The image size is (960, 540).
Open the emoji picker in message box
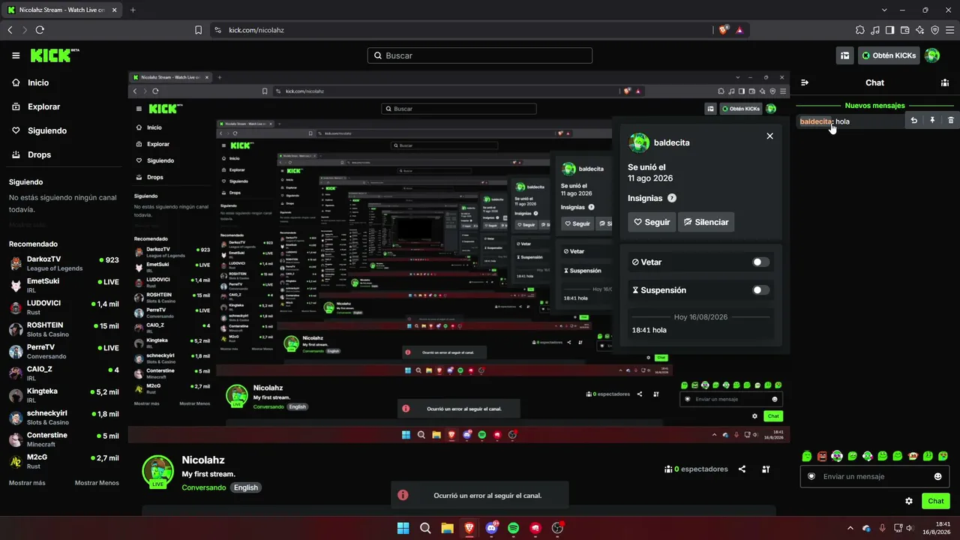[937, 476]
